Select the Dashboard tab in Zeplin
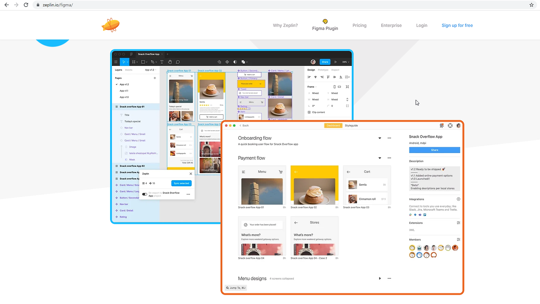The width and height of the screenshot is (540, 304). [333, 125]
